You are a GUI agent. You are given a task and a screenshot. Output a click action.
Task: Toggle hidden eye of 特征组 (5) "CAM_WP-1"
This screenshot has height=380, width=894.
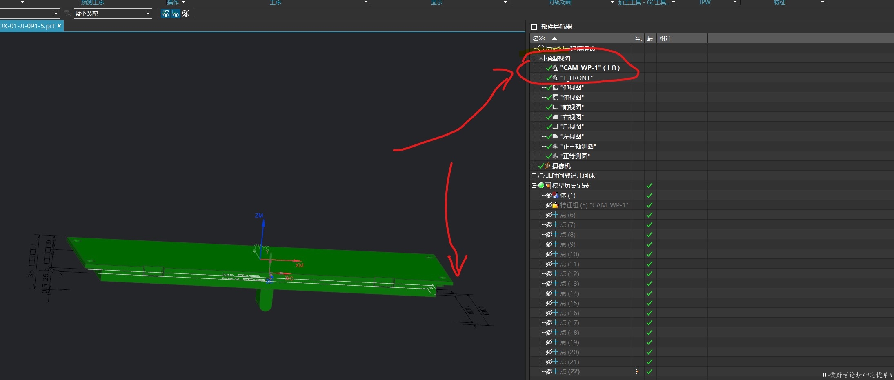click(x=549, y=205)
